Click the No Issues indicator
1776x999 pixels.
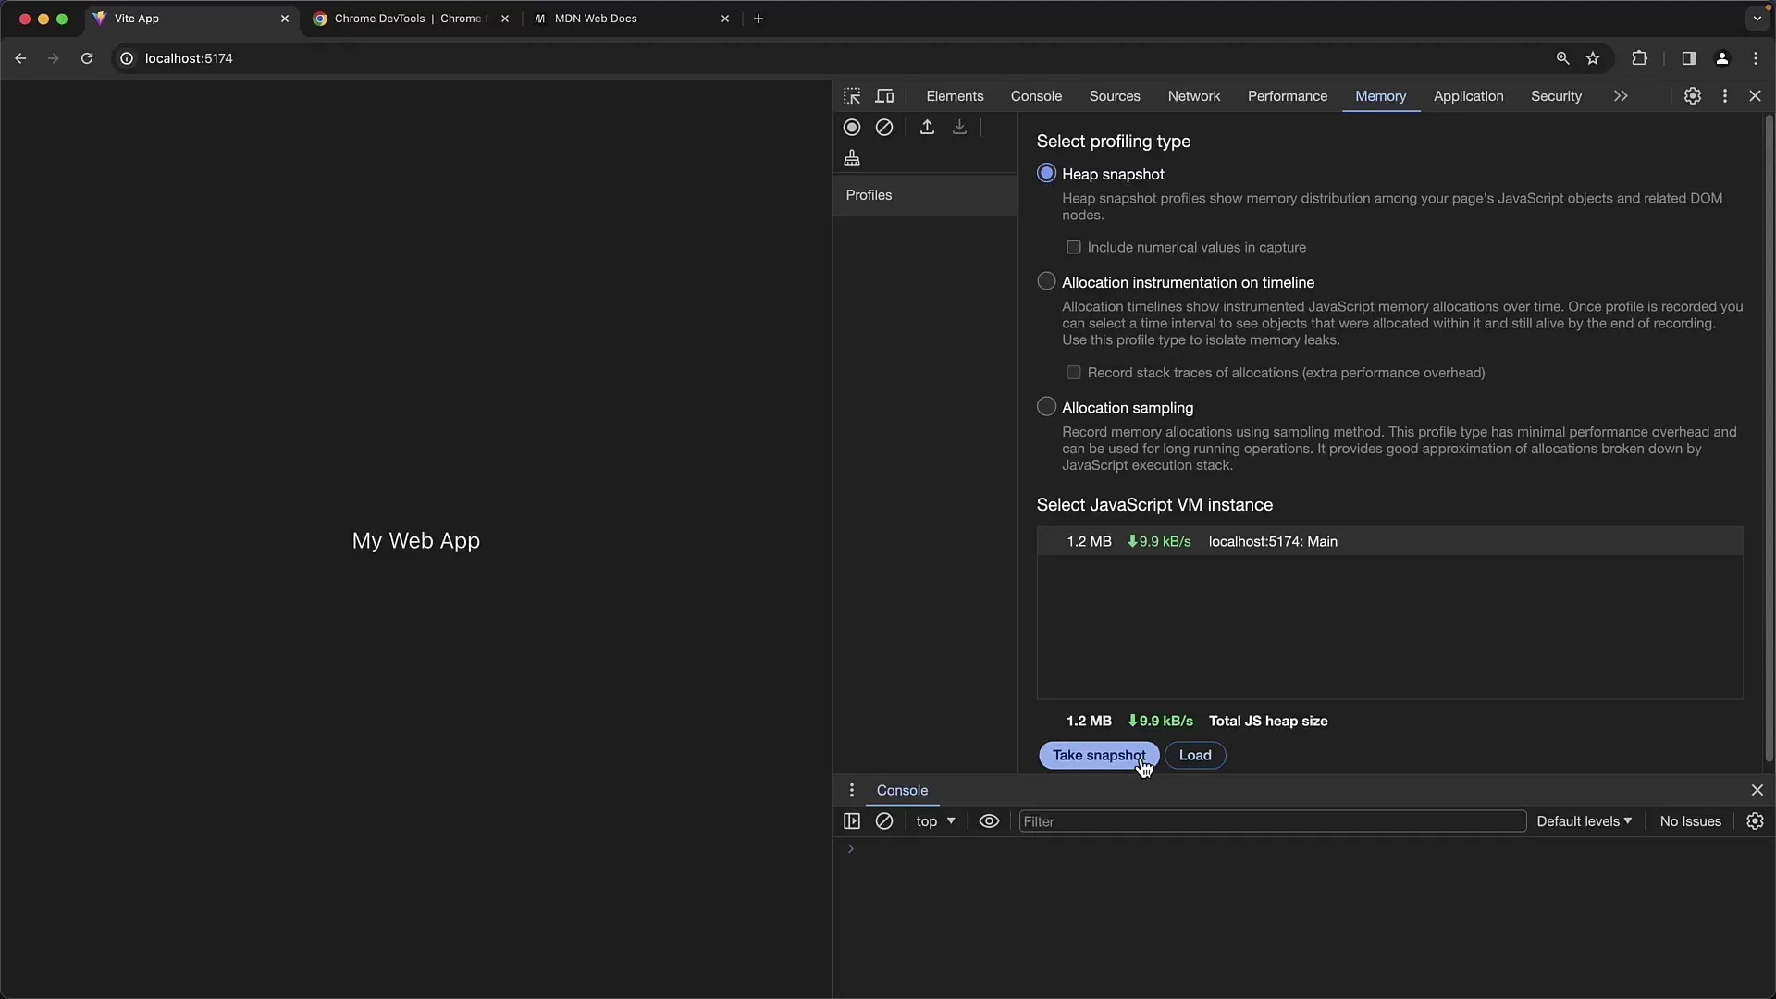pyautogui.click(x=1690, y=821)
